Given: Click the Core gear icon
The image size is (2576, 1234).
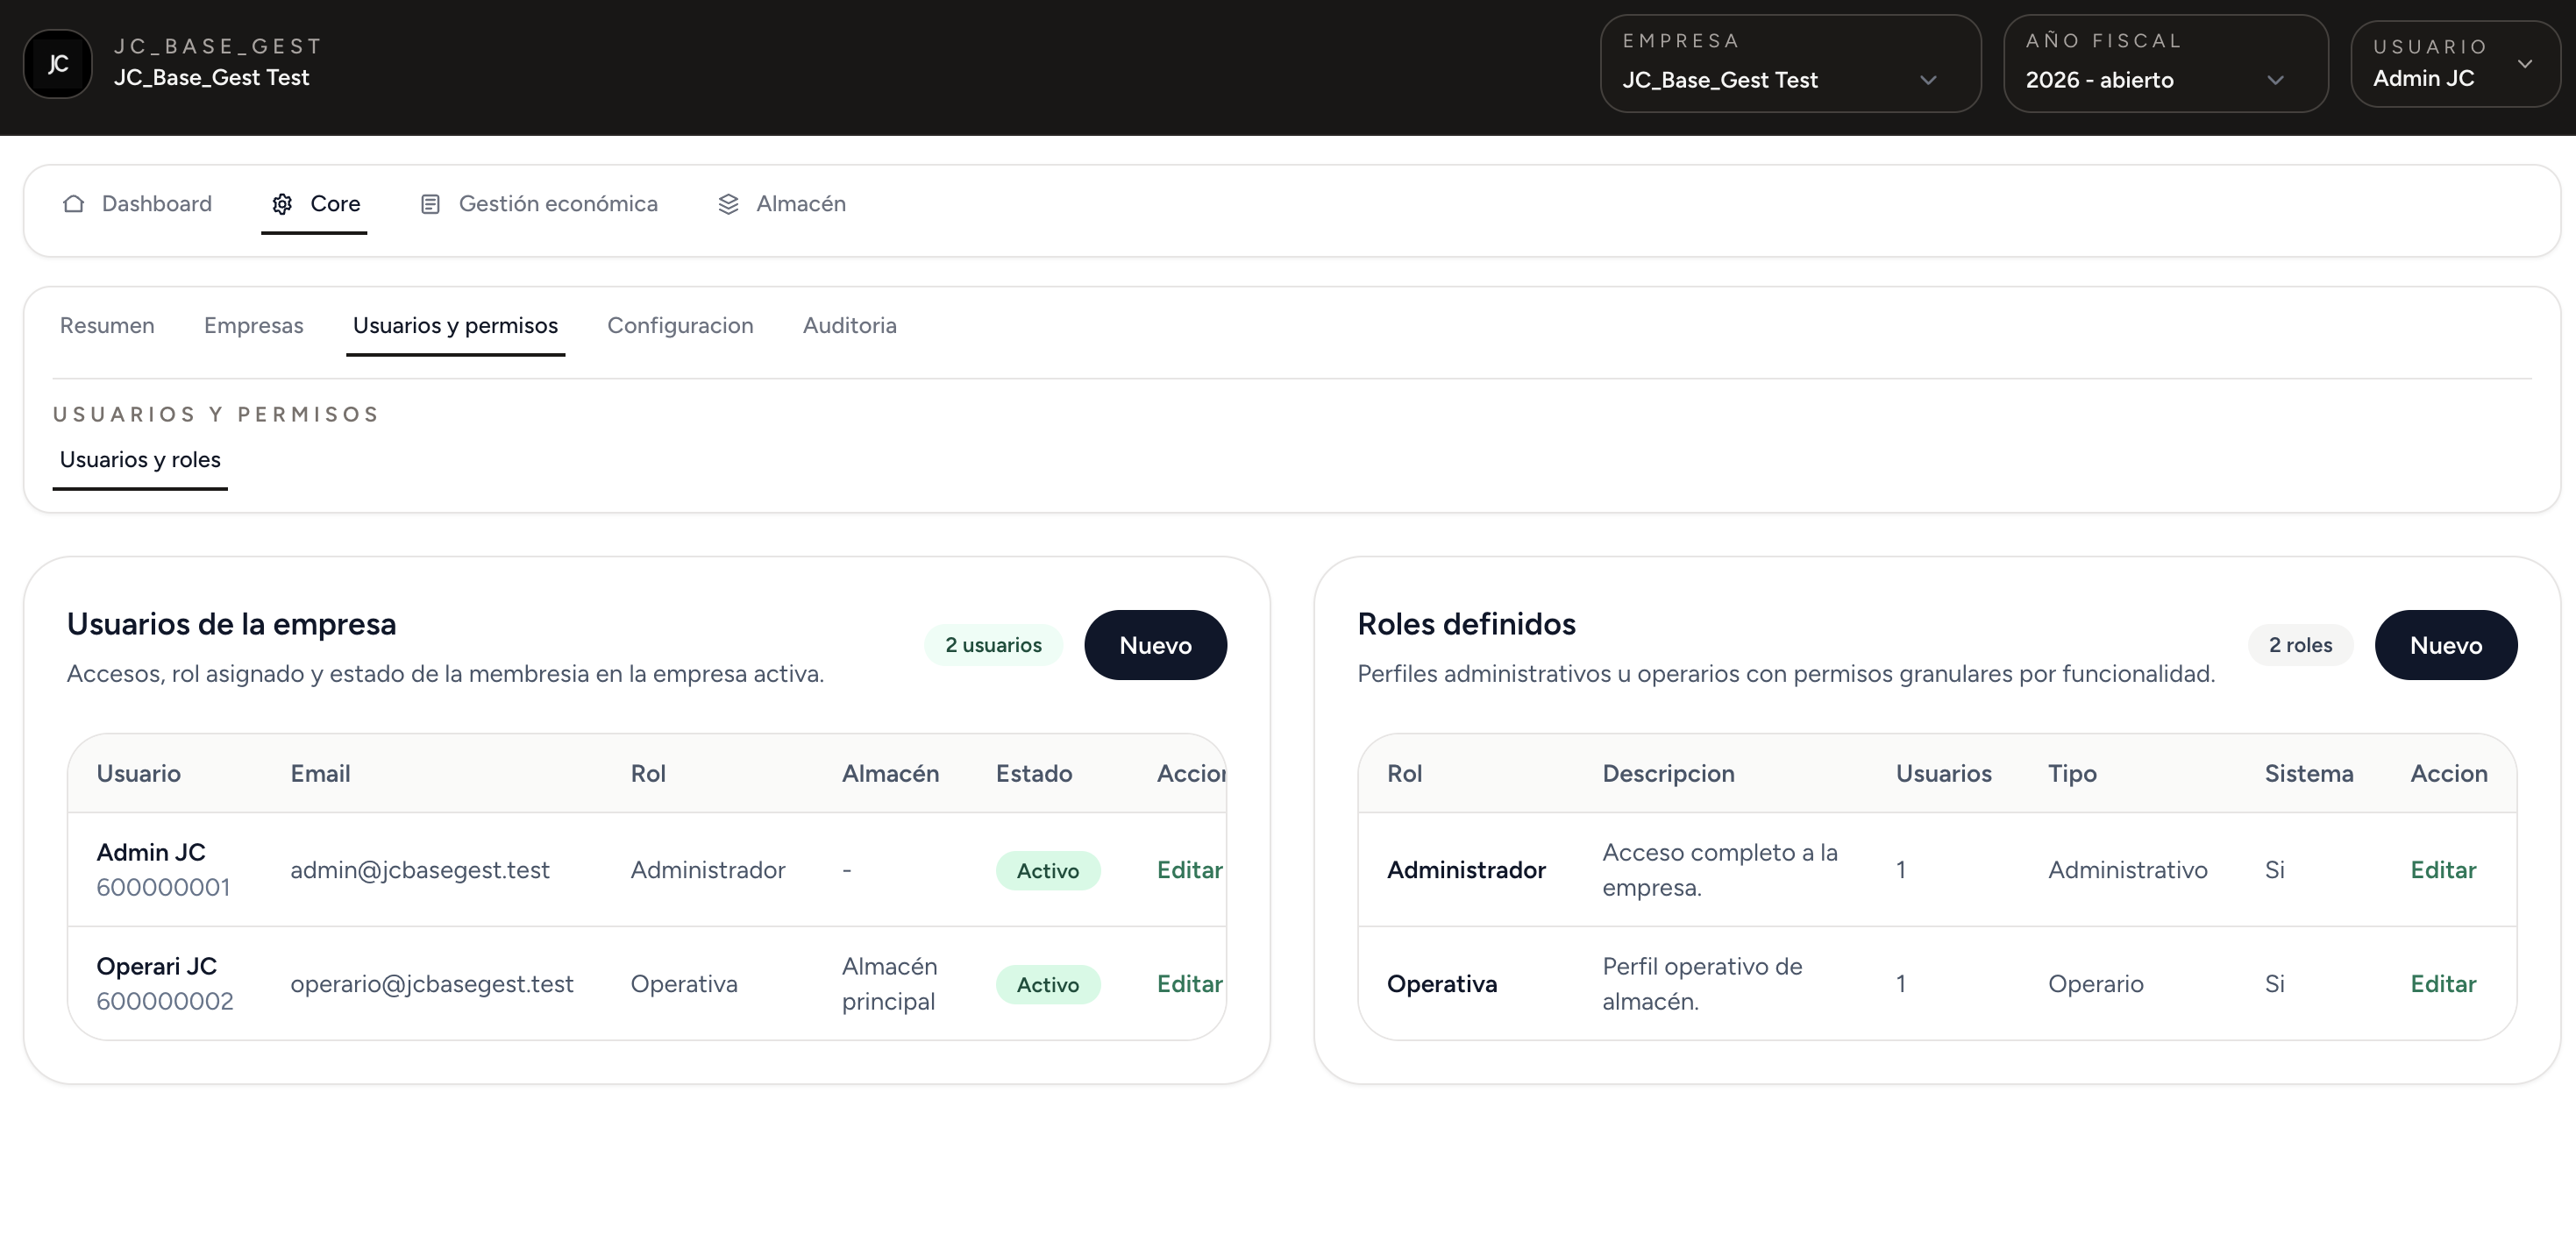Looking at the screenshot, I should click(283, 204).
